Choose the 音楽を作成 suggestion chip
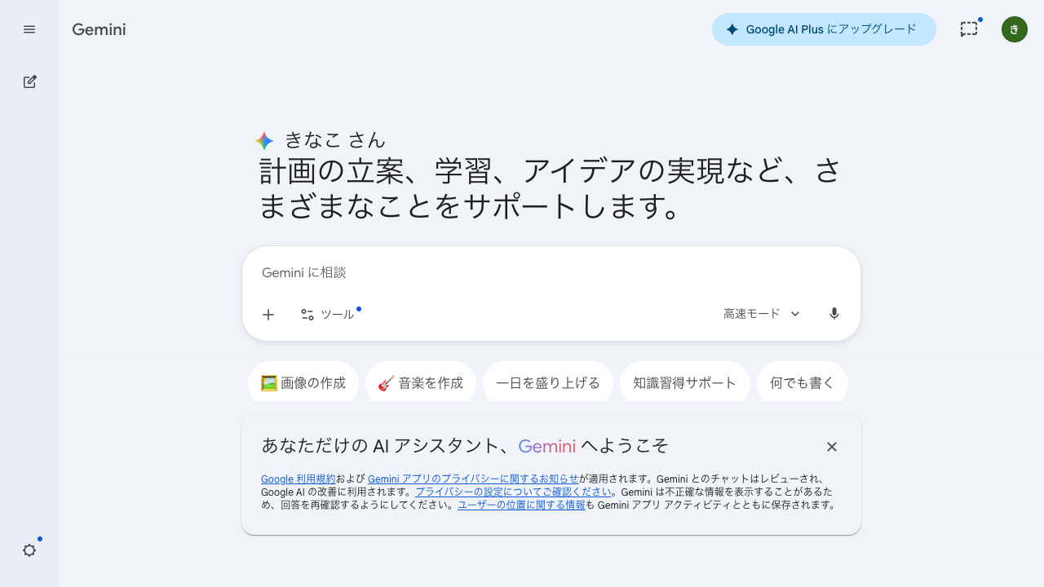This screenshot has width=1044, height=587. (421, 382)
